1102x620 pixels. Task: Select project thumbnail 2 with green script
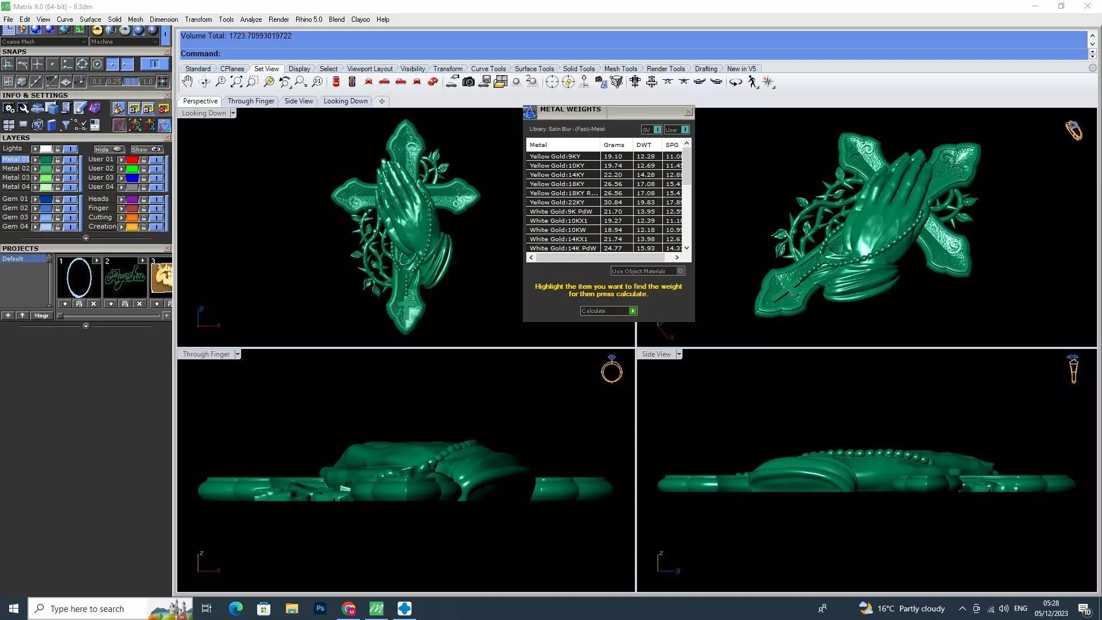pos(125,278)
